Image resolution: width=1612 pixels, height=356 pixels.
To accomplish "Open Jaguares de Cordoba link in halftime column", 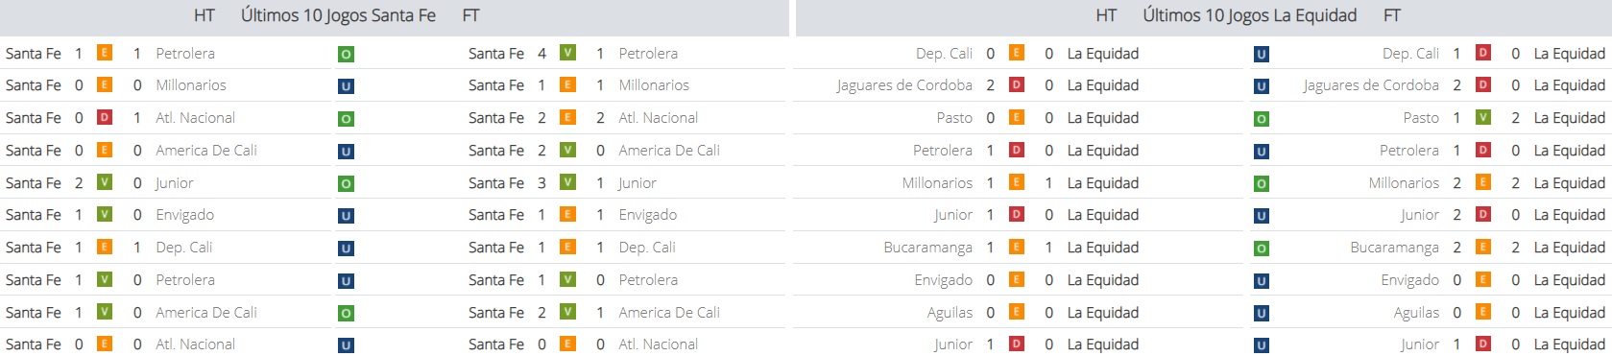I will (903, 85).
